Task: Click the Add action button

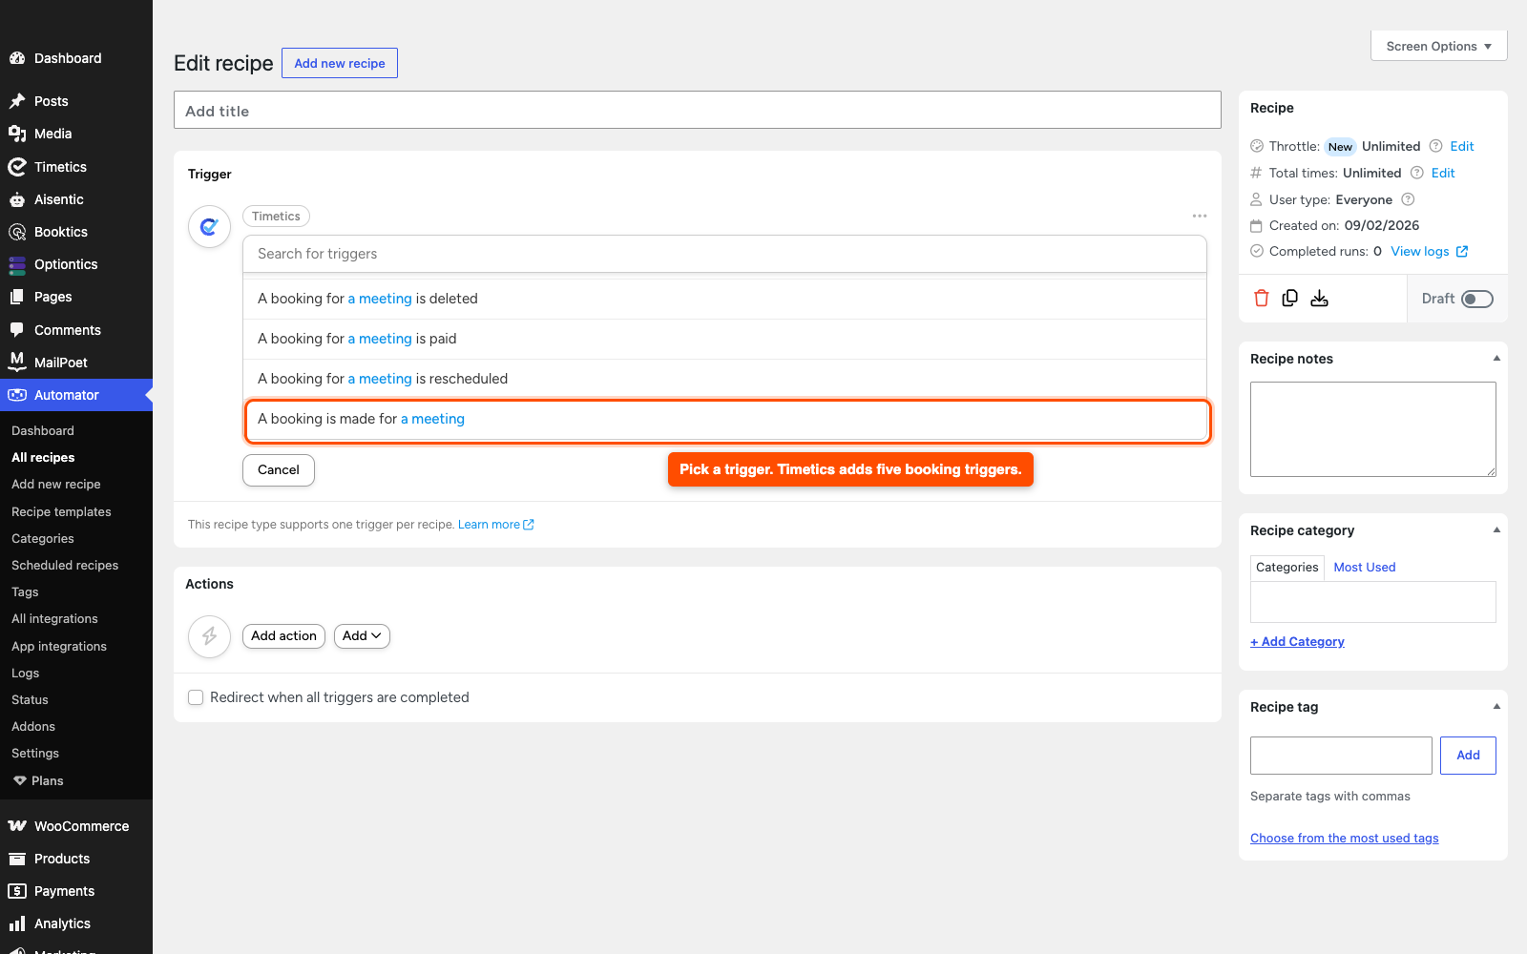Action: pos(283,636)
